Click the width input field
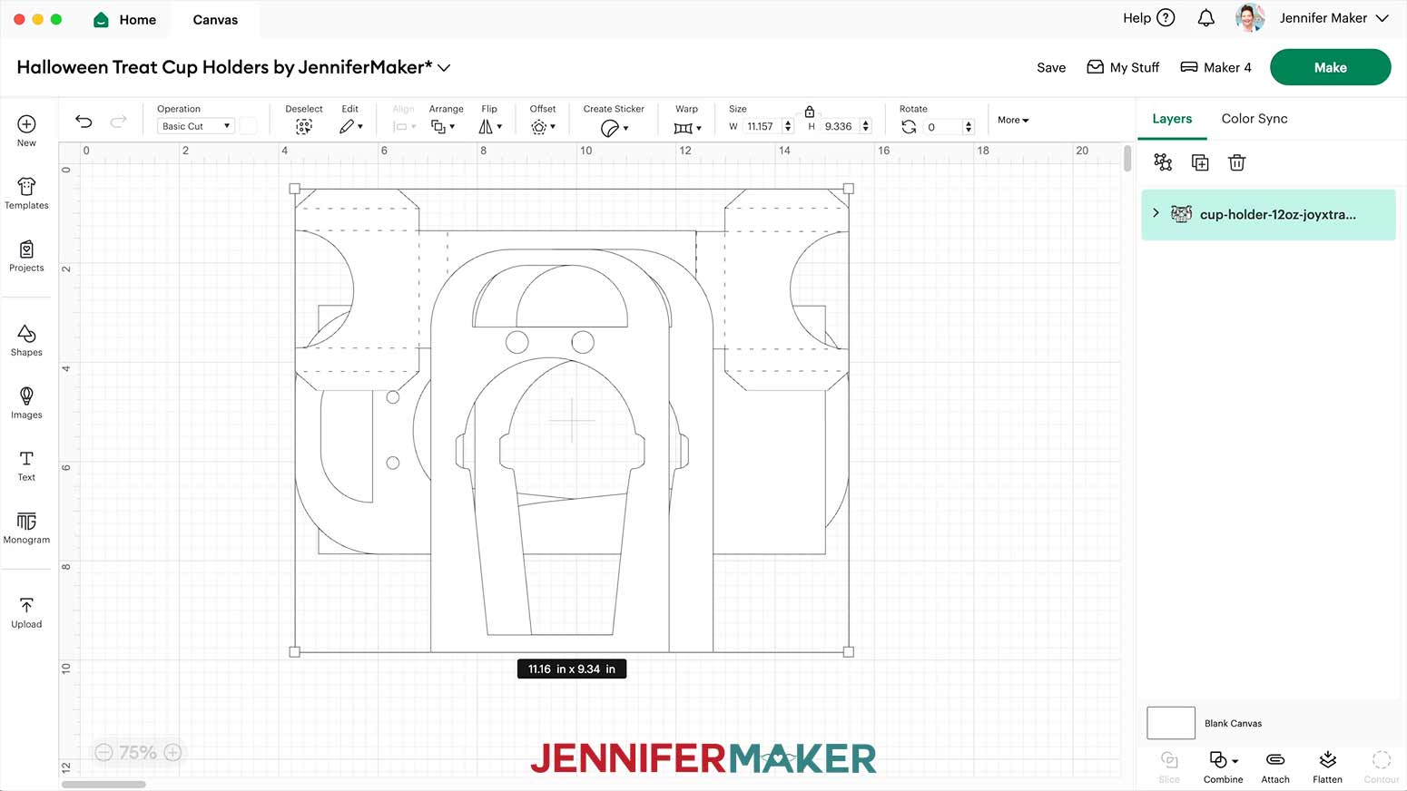Screen dimensions: 1407x791 pos(761,126)
